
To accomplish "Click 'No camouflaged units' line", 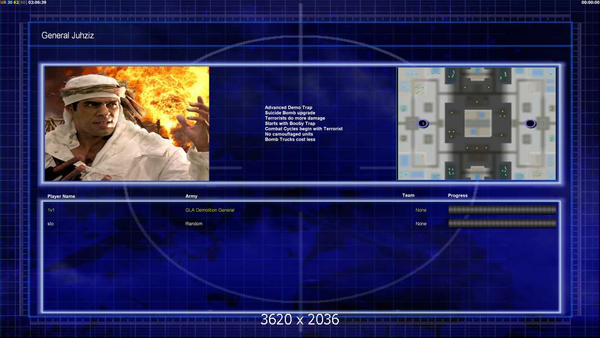I will [289, 135].
